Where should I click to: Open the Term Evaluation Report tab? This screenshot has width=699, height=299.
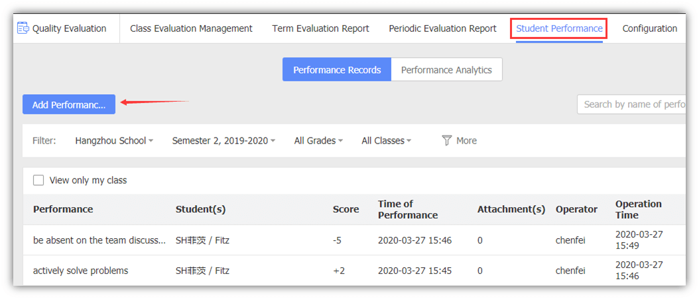[320, 28]
